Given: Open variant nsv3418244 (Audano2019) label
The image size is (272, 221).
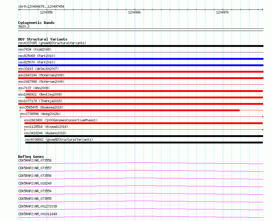Looking at the screenshot, I should [x=45, y=133].
